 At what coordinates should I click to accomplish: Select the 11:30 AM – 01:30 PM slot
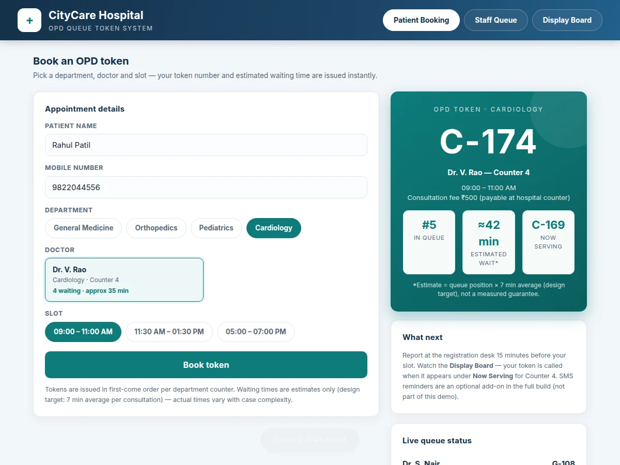(169, 332)
